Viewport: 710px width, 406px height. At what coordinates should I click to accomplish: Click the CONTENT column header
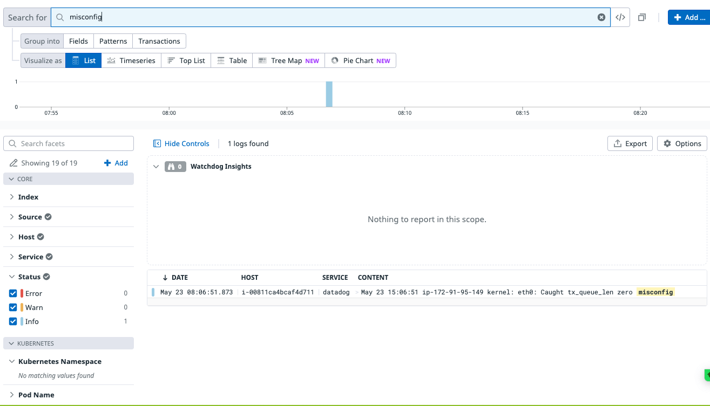click(373, 278)
